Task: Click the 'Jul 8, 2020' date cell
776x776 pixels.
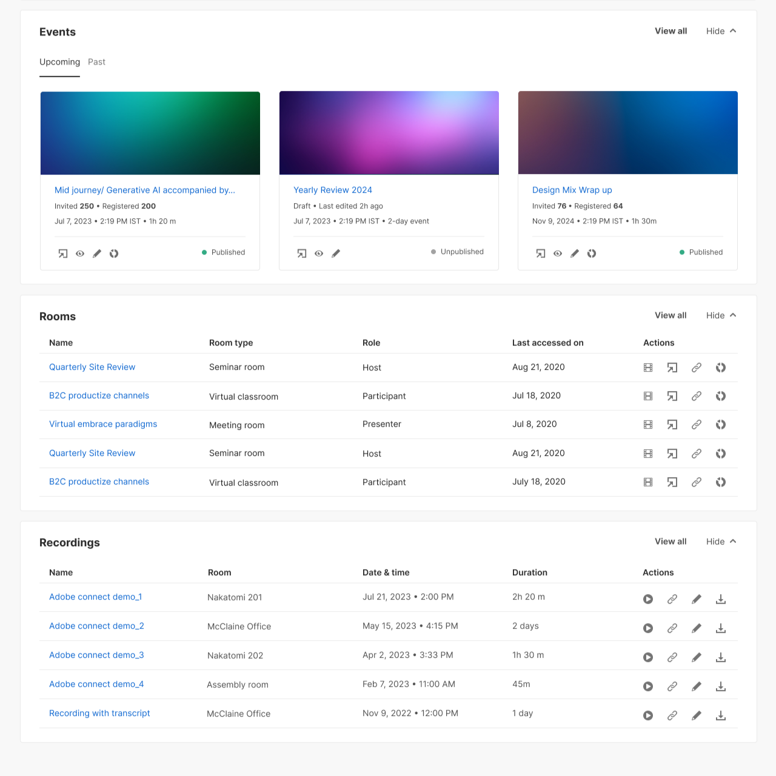Action: tap(535, 424)
